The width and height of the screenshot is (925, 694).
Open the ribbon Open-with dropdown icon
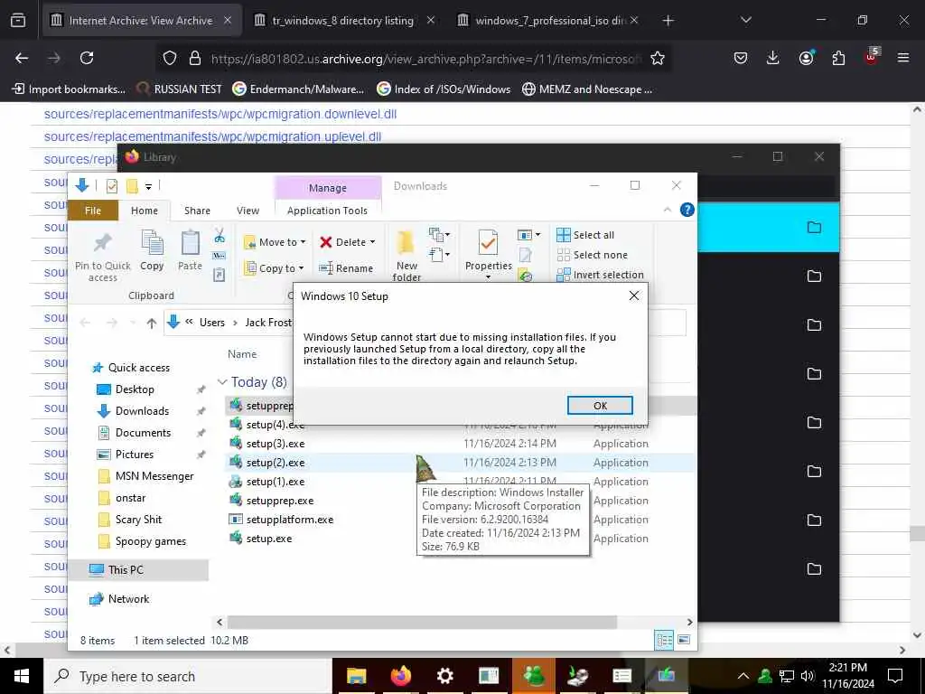[x=528, y=235]
